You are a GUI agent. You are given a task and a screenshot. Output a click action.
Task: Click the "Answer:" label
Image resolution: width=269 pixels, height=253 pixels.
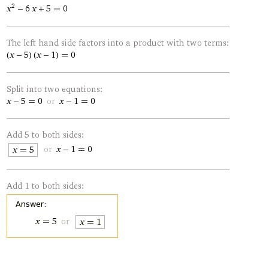coord(31,204)
